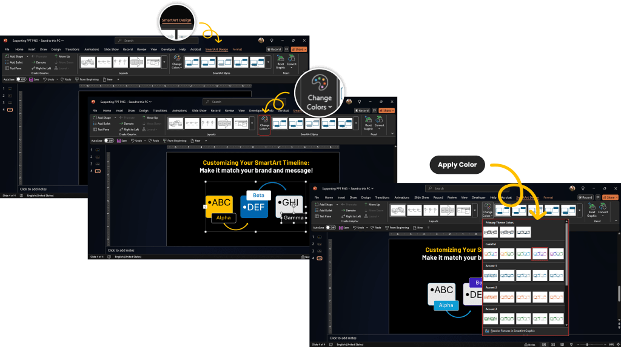Screen dimensions: 621x347
Task: Click the Convert icon above the color gallery
Action: tap(603, 211)
